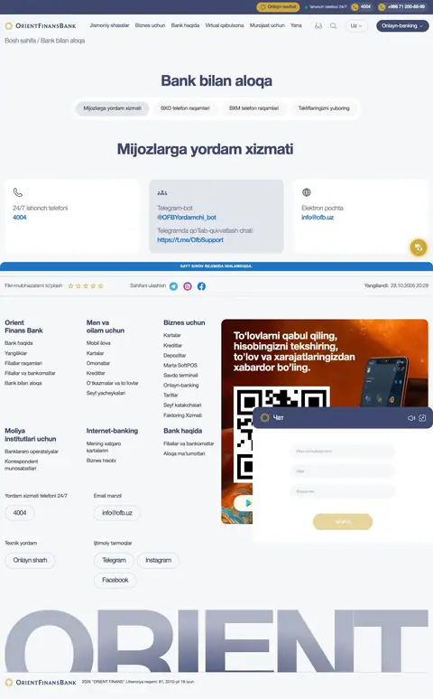Click the 4004 pill button in the footer
This screenshot has width=433, height=699.
pos(20,513)
